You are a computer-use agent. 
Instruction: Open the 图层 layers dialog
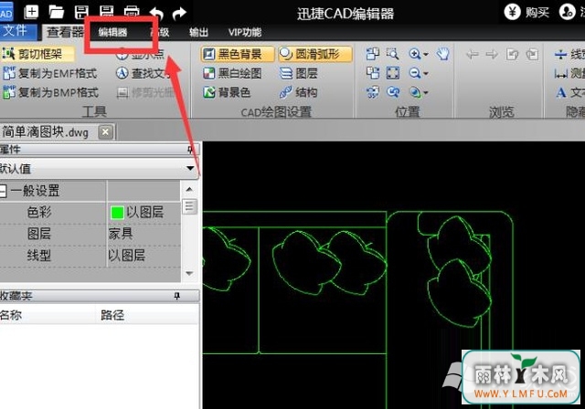[x=299, y=73]
